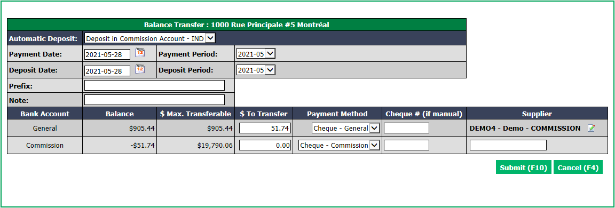Screen dimensions: 615x208
Task: Expand the Cheque - General payment method dropdown
Action: [346, 128]
